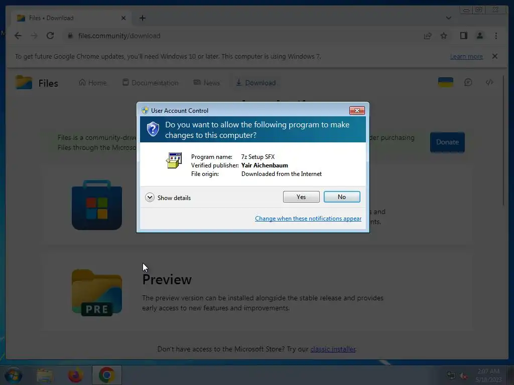This screenshot has width=514, height=385.
Task: Click the page vertical scrollbar
Action: (504, 141)
